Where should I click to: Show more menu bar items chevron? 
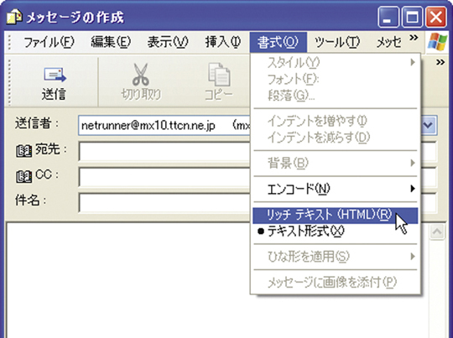[414, 38]
